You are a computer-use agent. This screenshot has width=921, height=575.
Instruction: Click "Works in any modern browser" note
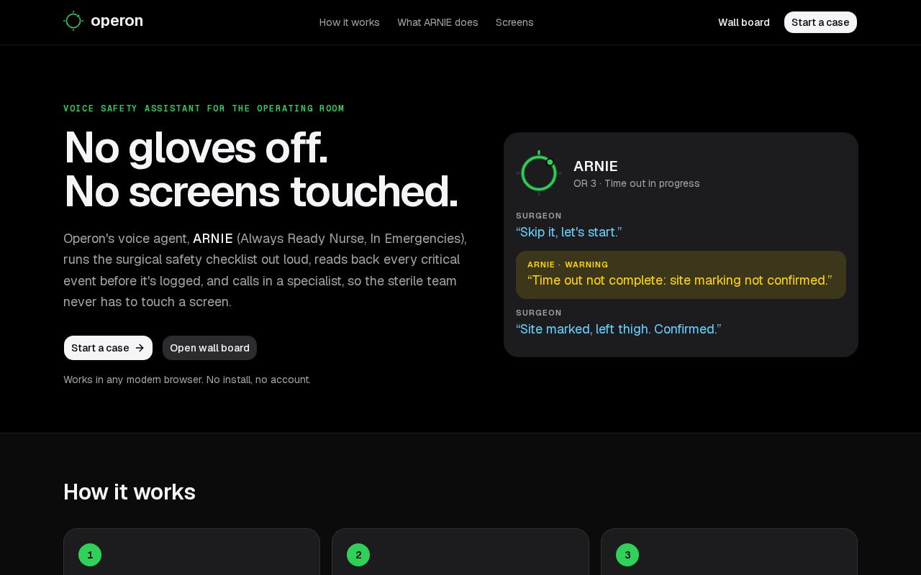click(187, 379)
